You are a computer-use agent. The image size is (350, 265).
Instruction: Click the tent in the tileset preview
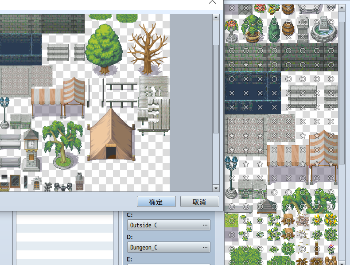pos(111,135)
